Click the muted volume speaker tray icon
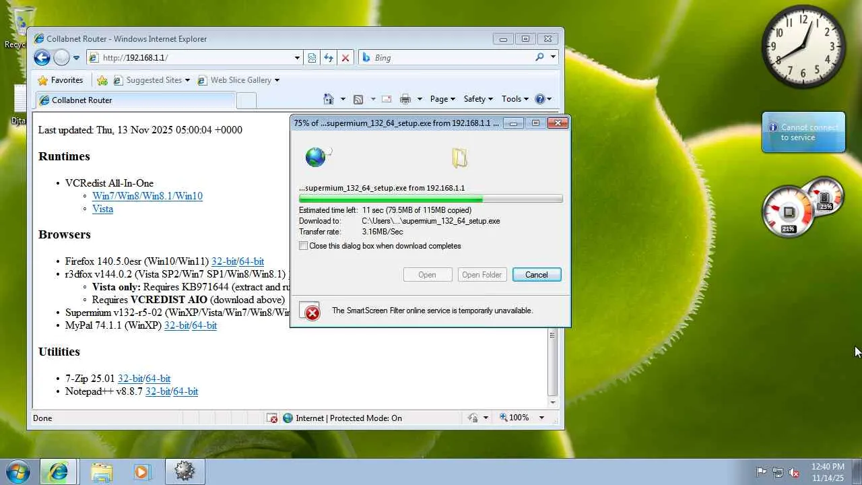The image size is (862, 485). pos(794,472)
